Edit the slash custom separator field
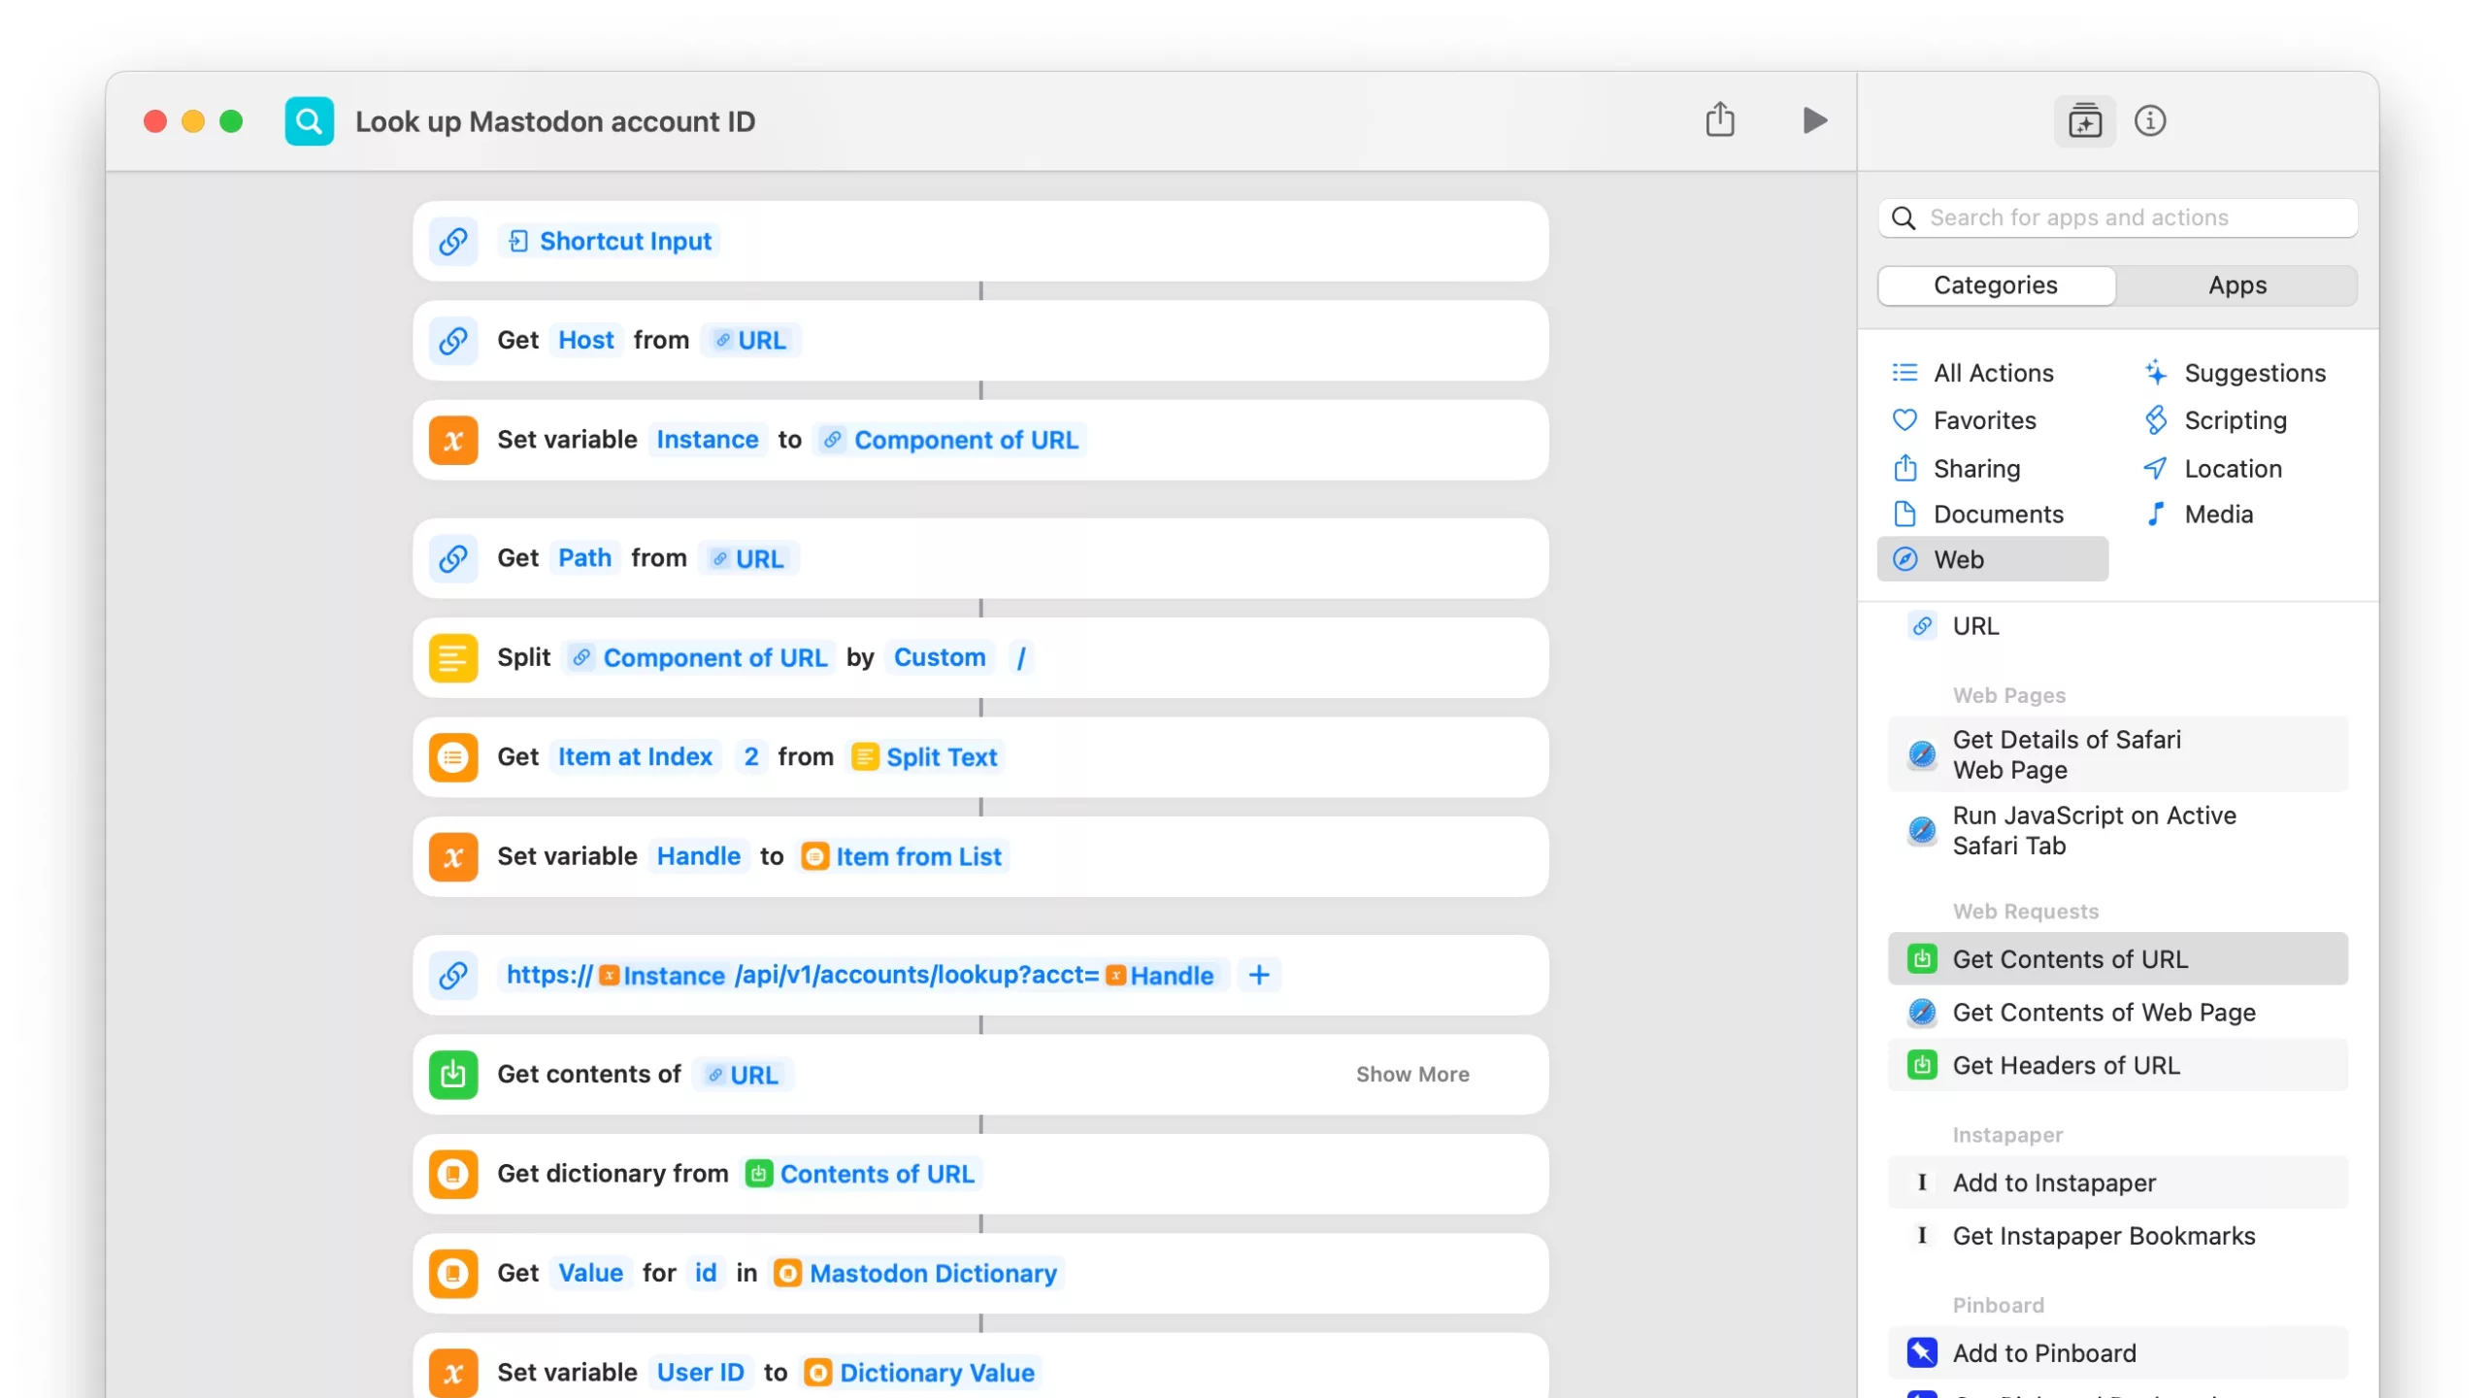This screenshot has width=2485, height=1398. (x=1020, y=657)
